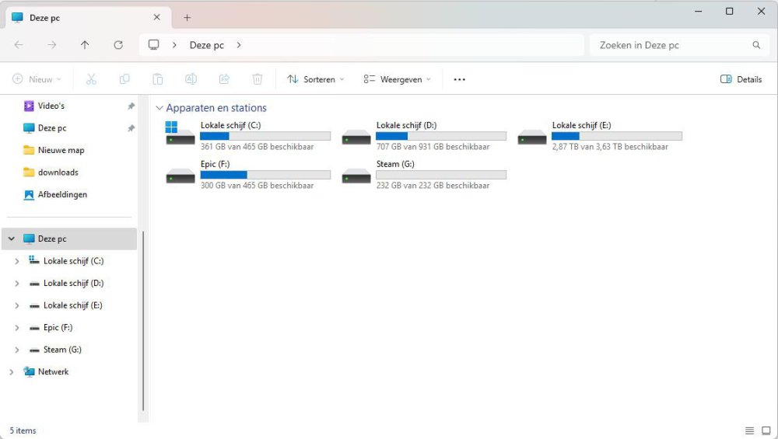This screenshot has width=778, height=439.
Task: Click the Copy icon in the toolbar
Action: [x=124, y=79]
